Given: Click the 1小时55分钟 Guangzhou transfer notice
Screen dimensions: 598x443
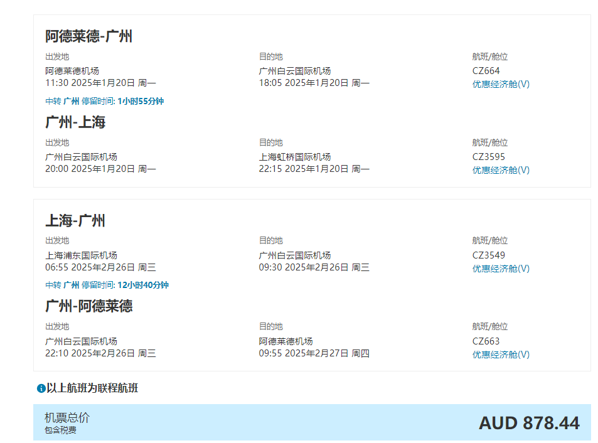Looking at the screenshot, I should coord(104,101).
